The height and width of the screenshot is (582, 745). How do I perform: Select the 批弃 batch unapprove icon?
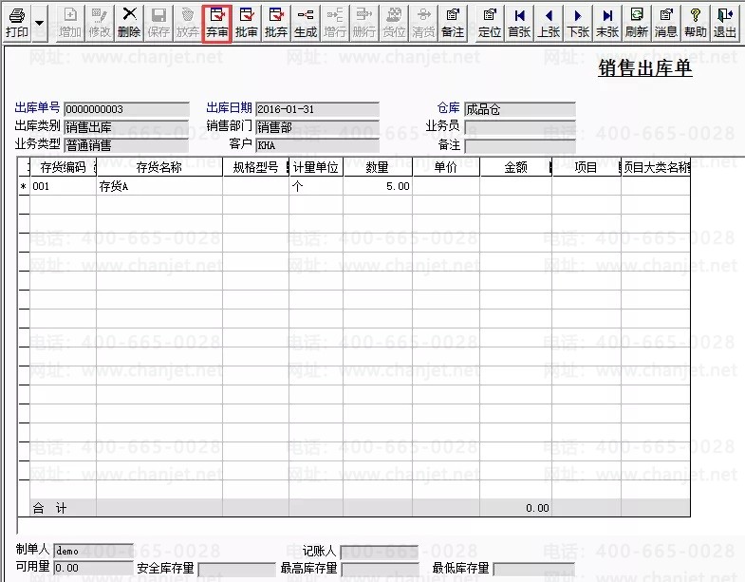click(x=276, y=23)
